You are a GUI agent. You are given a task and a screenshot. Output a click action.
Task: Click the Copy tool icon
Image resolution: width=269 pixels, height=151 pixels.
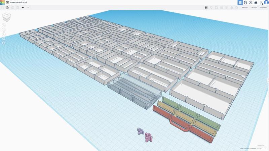click(2, 7)
